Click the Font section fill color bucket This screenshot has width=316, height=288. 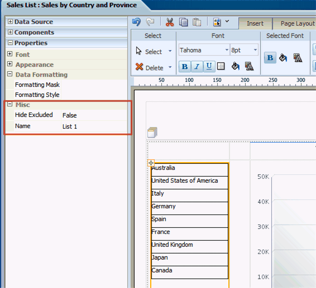(236, 66)
